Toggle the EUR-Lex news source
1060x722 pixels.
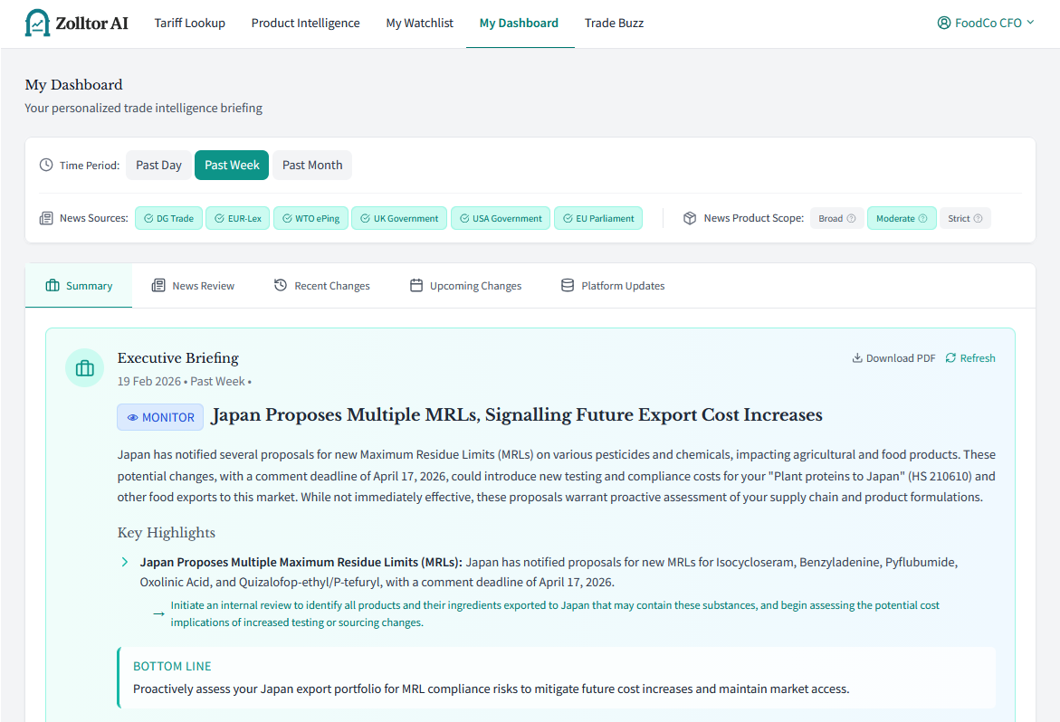[x=238, y=218]
